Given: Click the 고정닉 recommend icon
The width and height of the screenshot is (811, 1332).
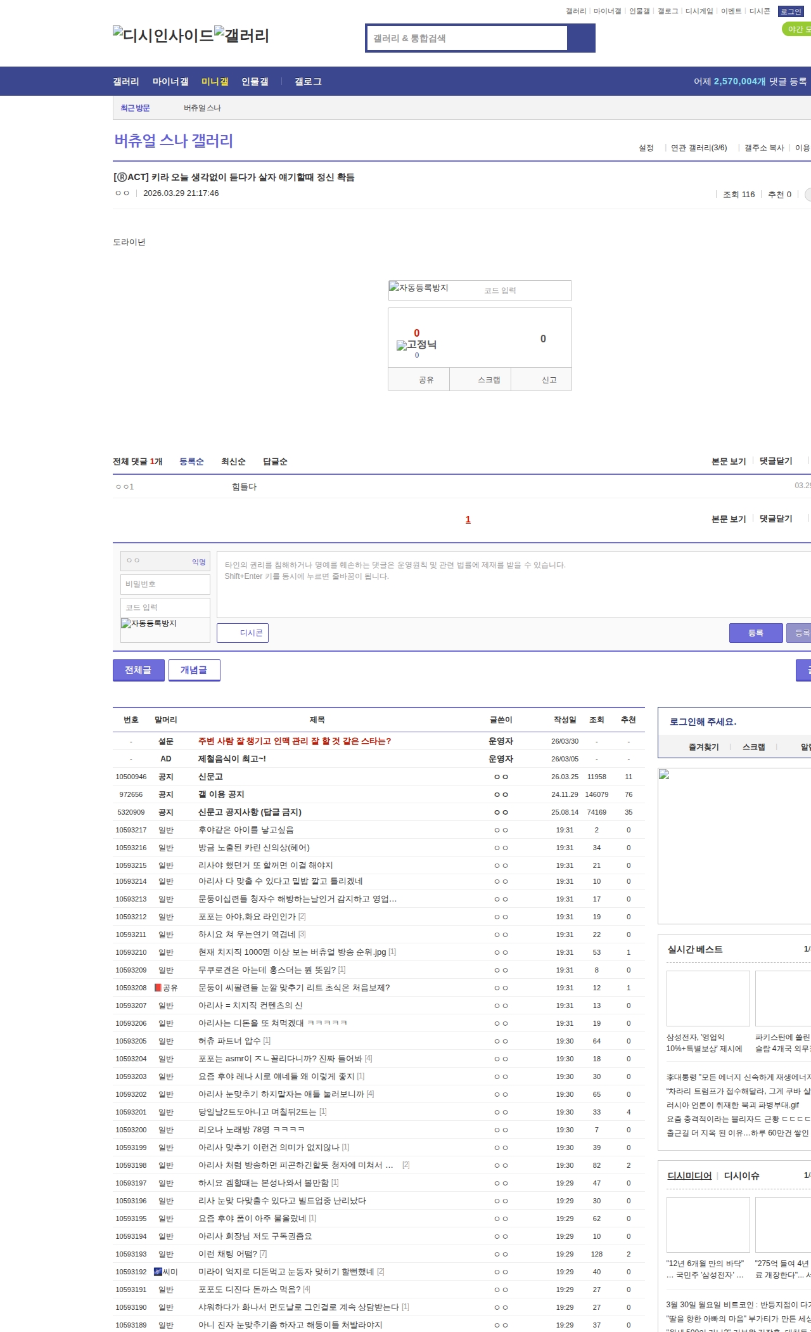Looking at the screenshot, I should pyautogui.click(x=416, y=345).
